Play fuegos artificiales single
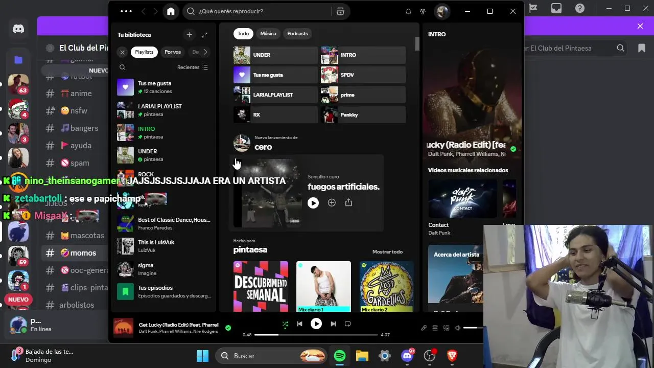654x368 pixels. (313, 203)
